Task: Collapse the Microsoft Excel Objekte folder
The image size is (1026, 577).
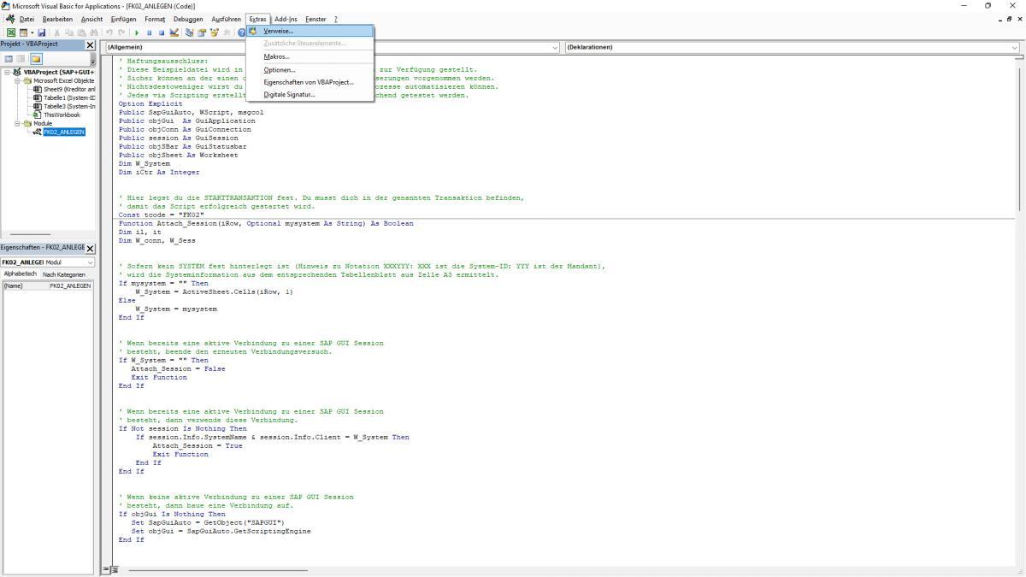Action: point(17,80)
